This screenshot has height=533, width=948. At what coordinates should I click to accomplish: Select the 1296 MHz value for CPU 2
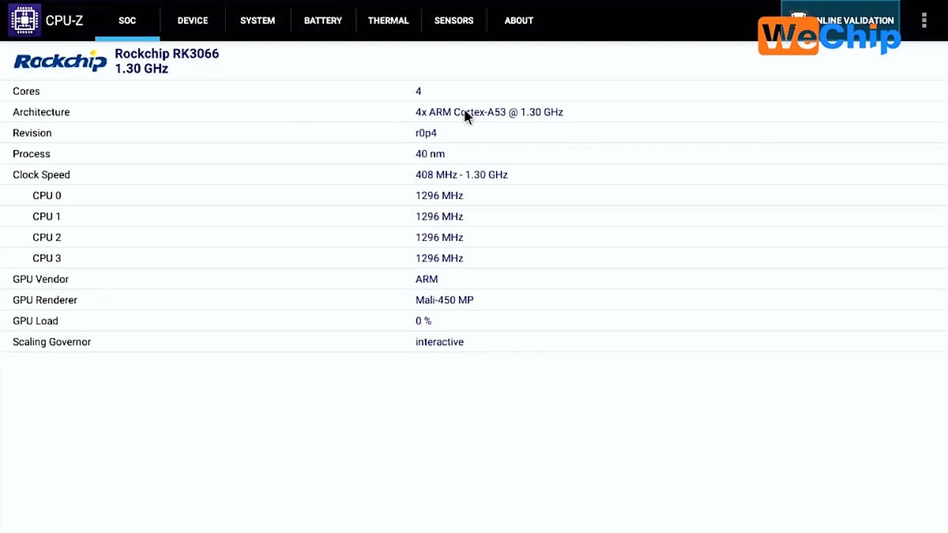tap(439, 238)
